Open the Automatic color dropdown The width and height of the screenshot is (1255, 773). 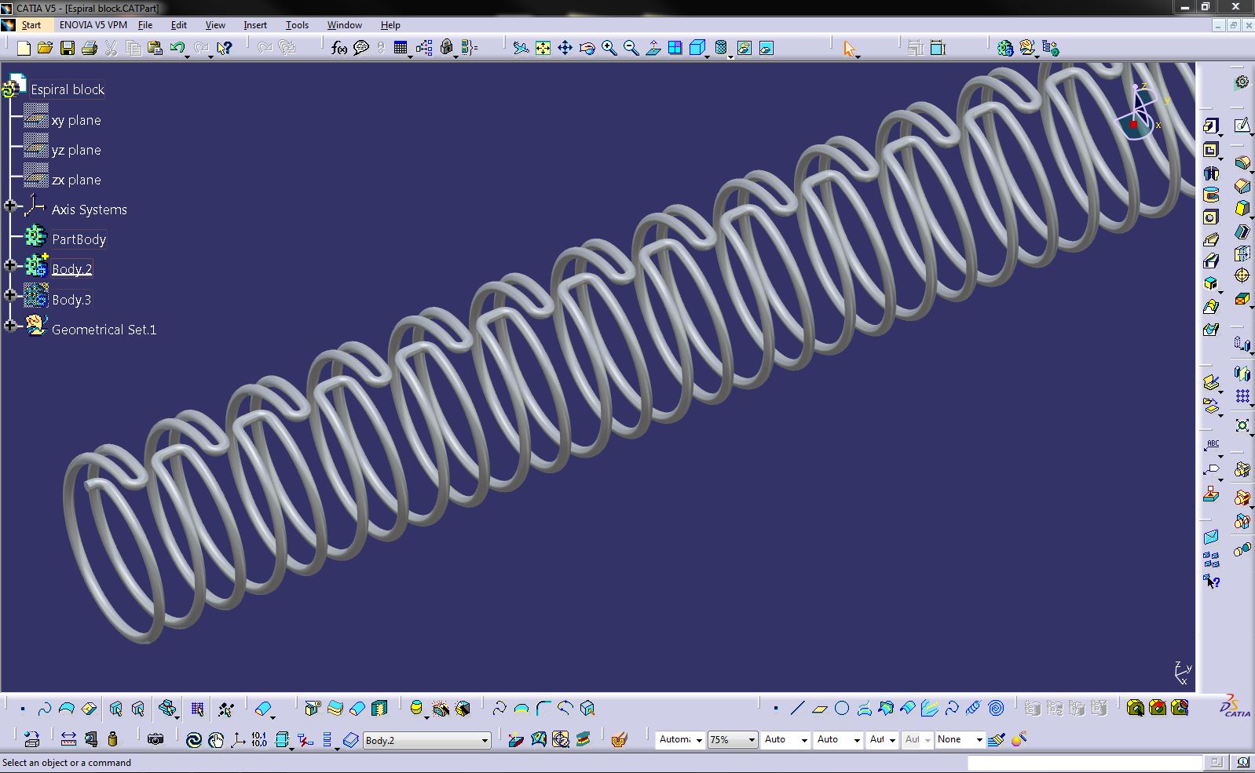pyautogui.click(x=698, y=740)
